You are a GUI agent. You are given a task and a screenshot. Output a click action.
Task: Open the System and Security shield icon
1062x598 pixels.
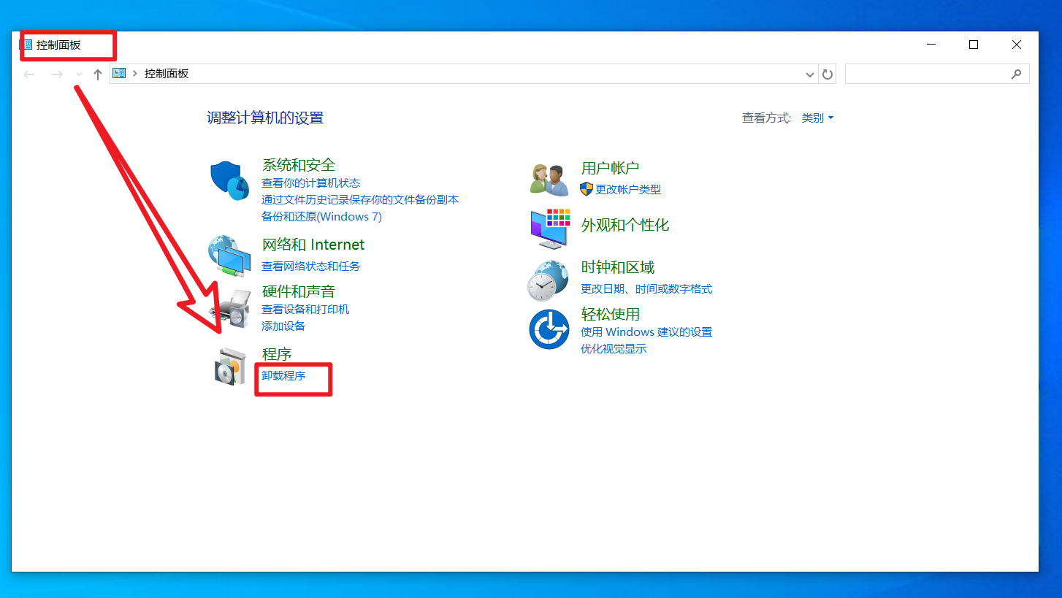tap(229, 180)
